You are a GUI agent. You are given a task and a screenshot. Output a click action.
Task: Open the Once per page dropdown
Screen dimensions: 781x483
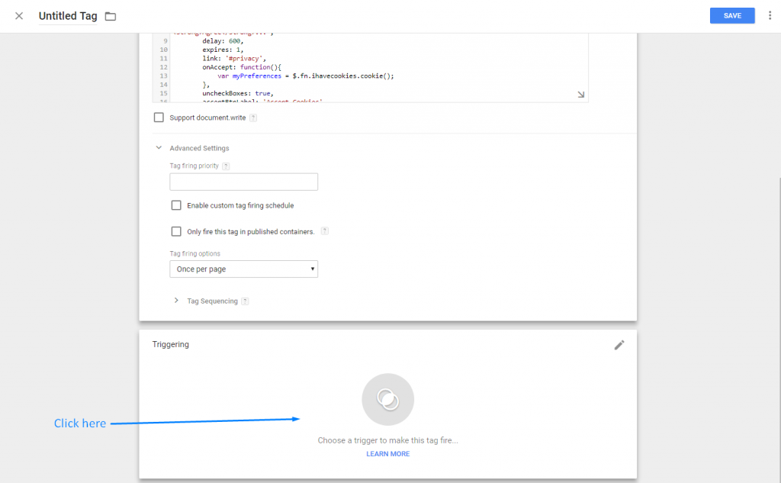click(x=243, y=269)
